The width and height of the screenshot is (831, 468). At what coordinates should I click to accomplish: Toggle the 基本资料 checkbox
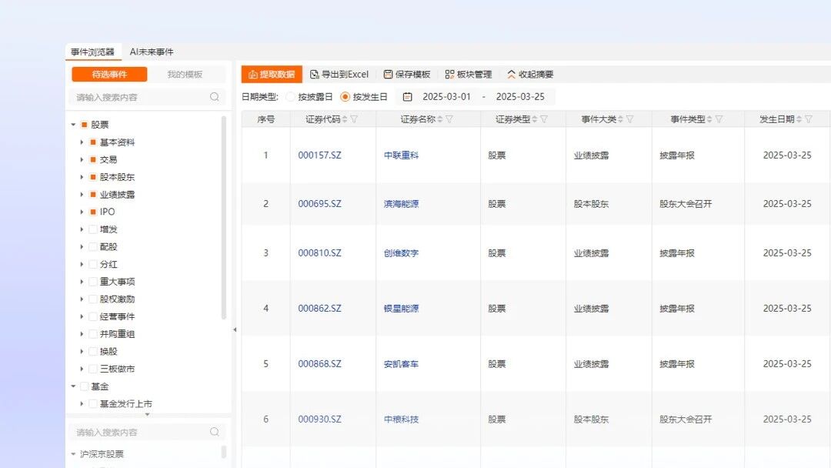[x=93, y=142]
